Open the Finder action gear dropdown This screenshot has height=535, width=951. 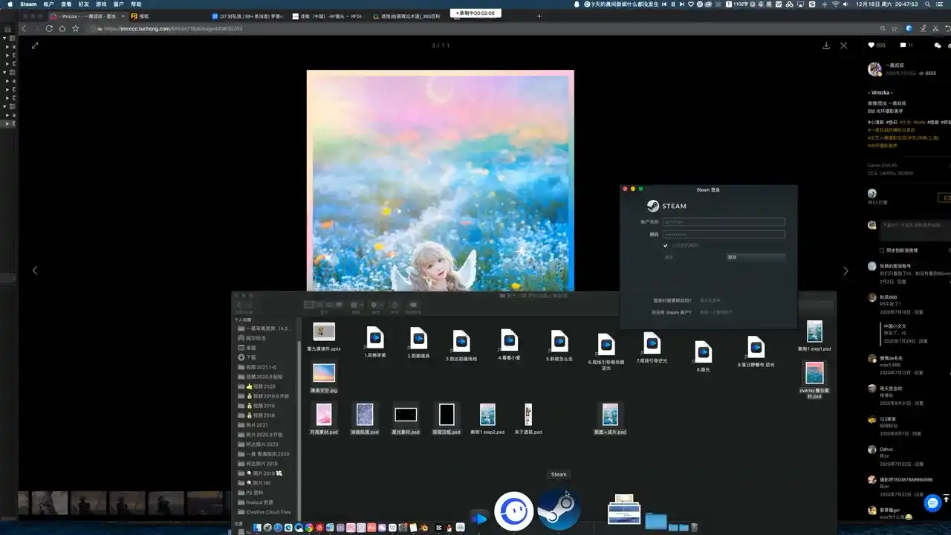coord(376,305)
